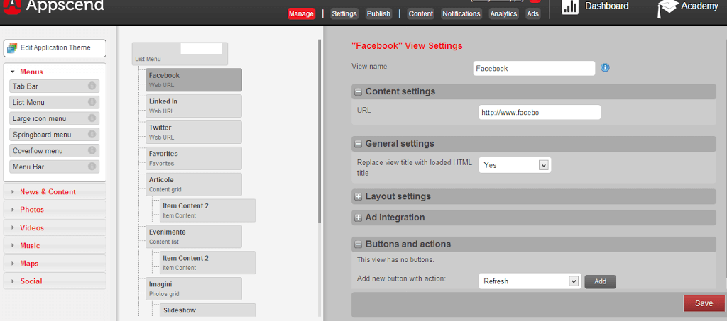Open info icon for Springboard menu

92,134
